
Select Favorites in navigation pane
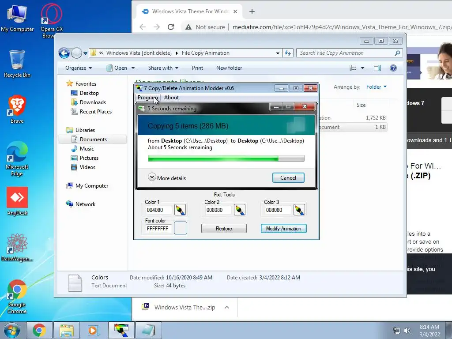coord(86,84)
